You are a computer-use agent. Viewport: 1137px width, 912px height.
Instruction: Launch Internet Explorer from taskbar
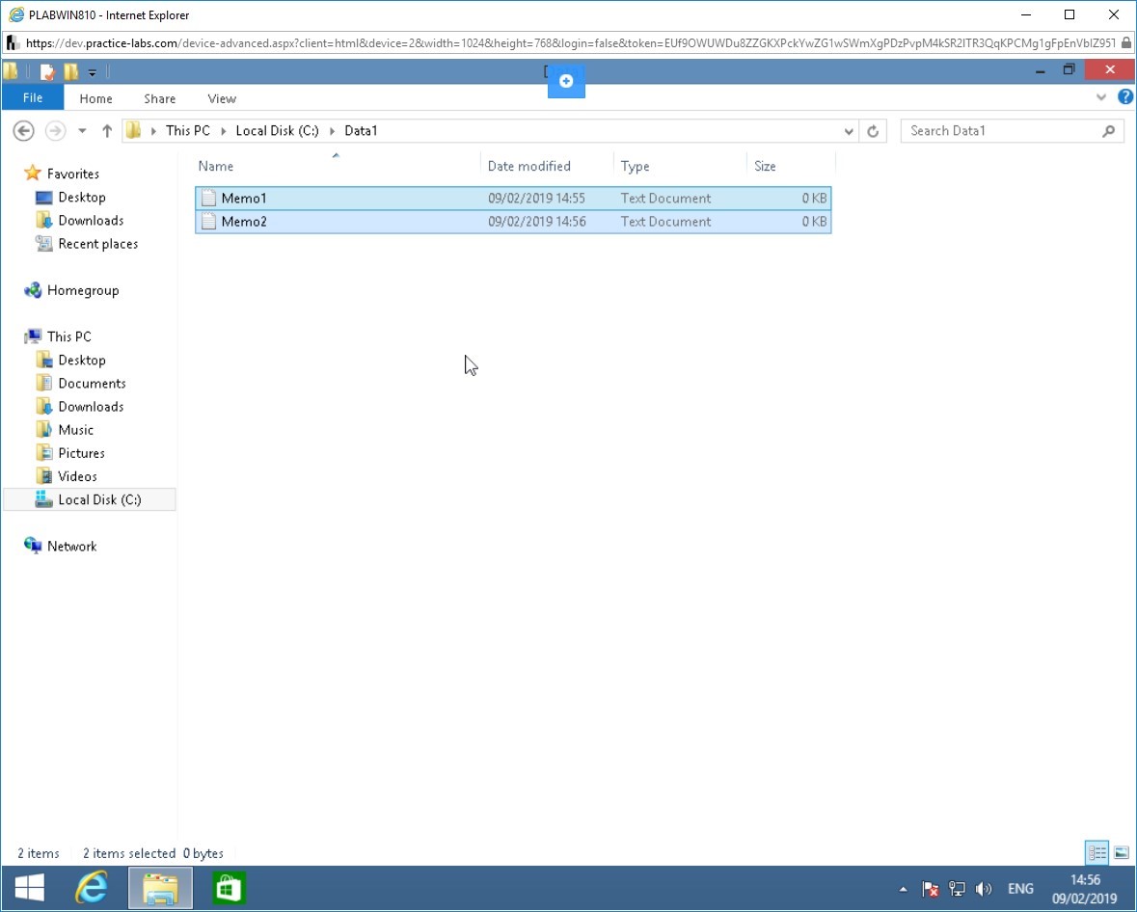tap(92, 888)
